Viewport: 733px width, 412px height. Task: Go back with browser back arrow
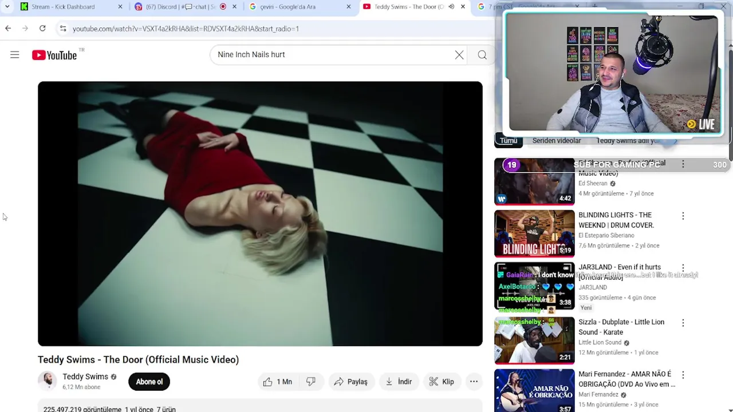(8, 28)
